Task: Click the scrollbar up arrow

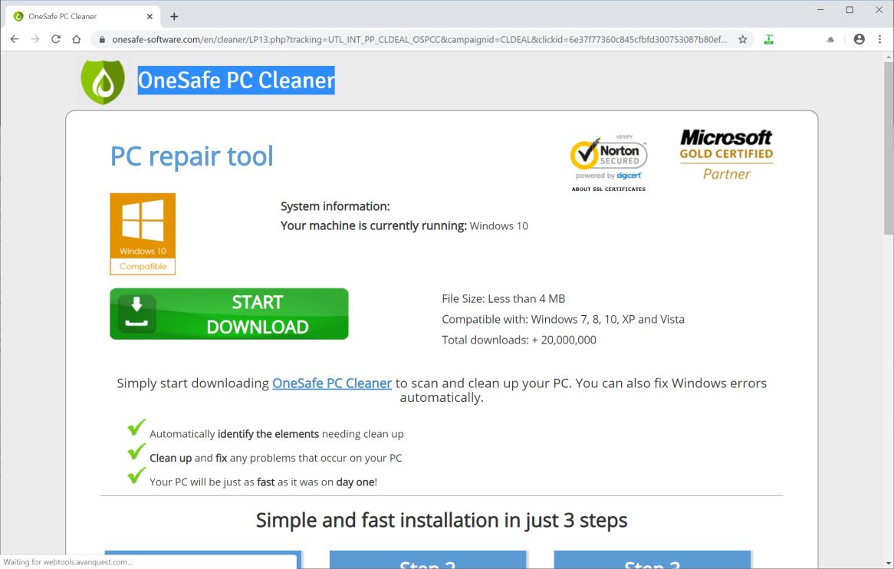Action: (889, 57)
